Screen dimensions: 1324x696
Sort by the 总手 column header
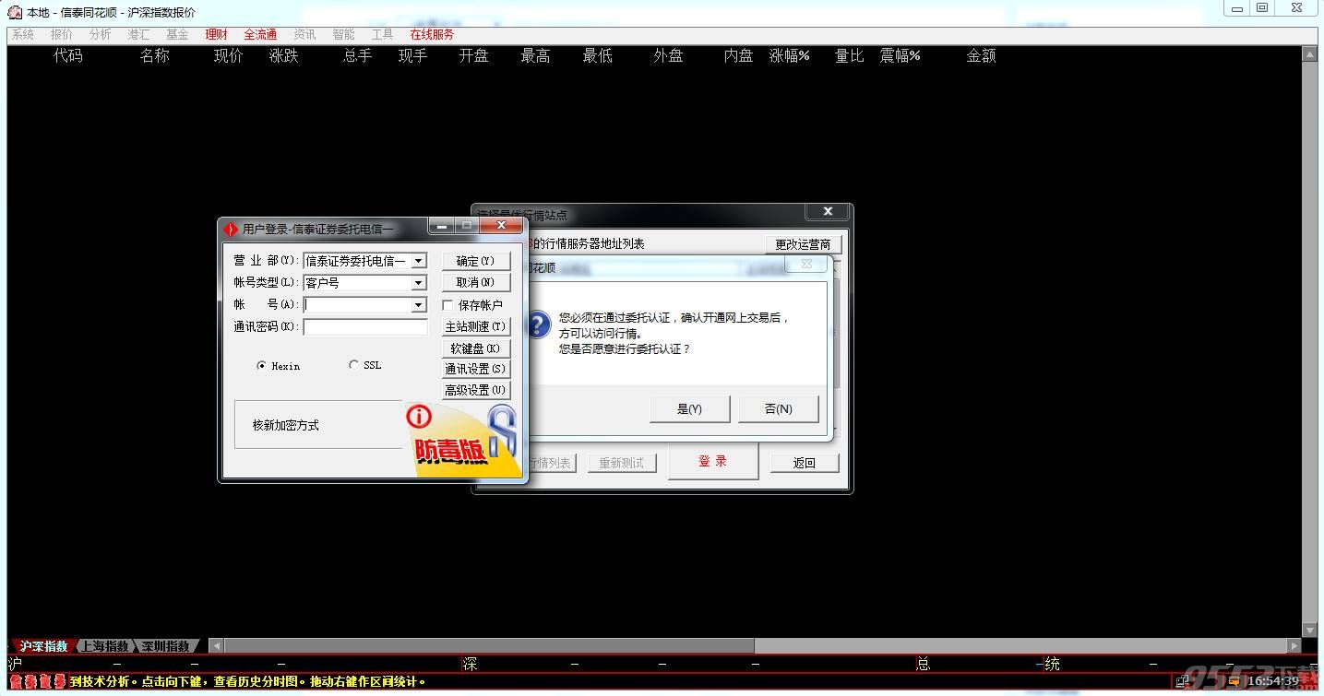[357, 56]
